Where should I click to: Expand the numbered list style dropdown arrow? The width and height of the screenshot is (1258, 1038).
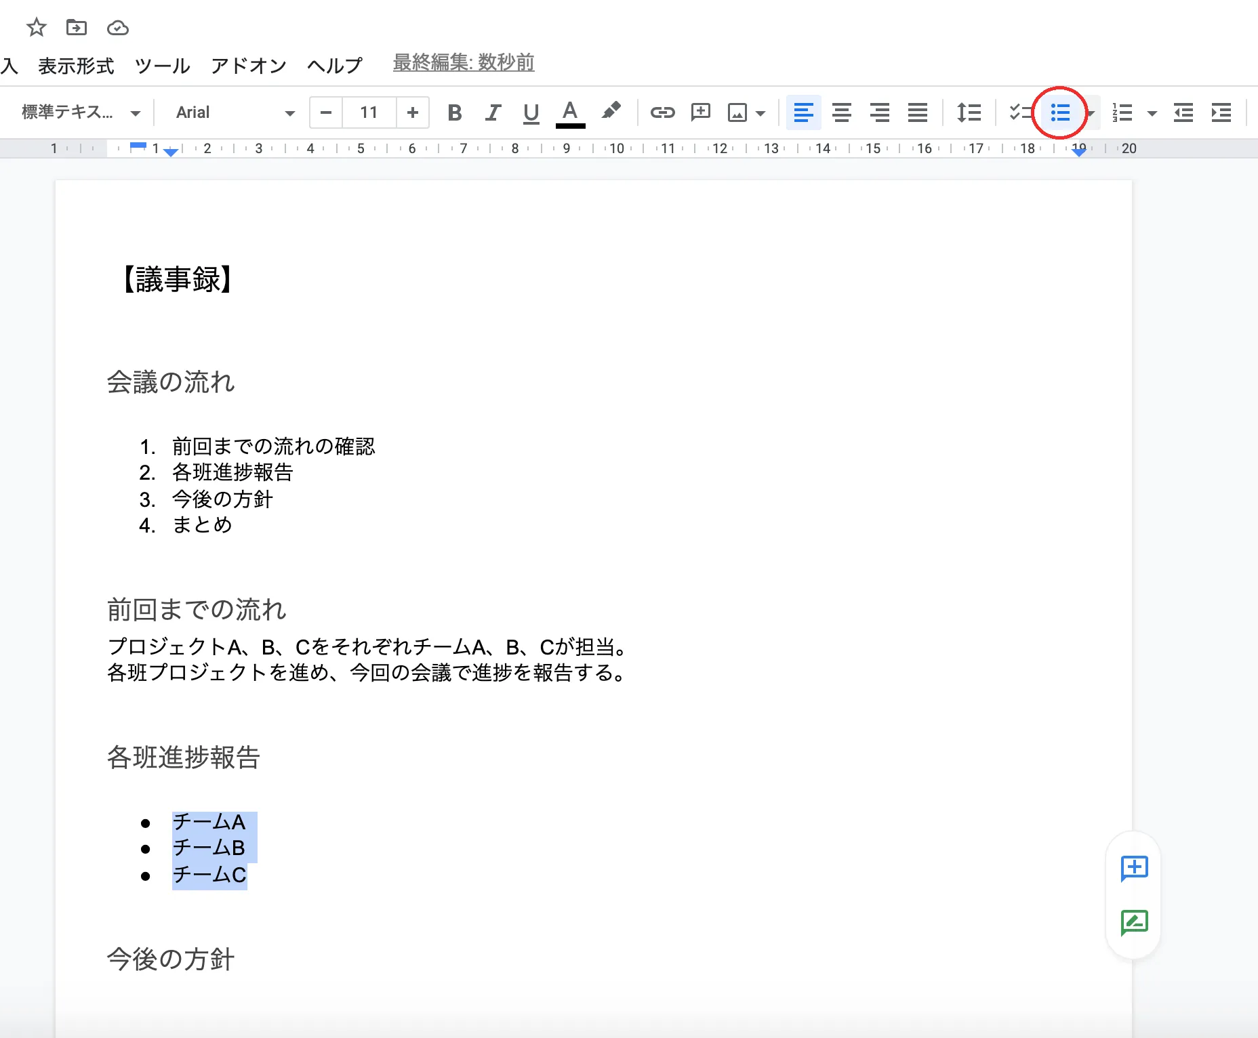pyautogui.click(x=1152, y=113)
